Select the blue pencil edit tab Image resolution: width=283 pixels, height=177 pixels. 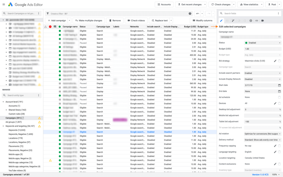coord(221,20)
